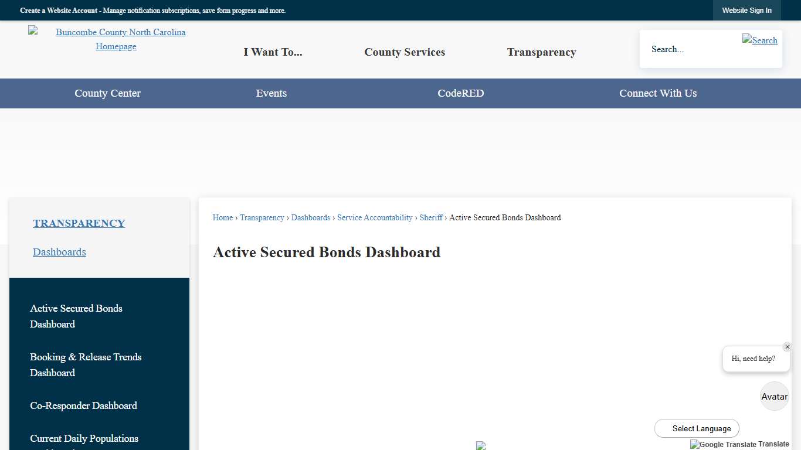Image resolution: width=801 pixels, height=450 pixels.
Task: Follow the Sheriff breadcrumb link
Action: pyautogui.click(x=431, y=217)
